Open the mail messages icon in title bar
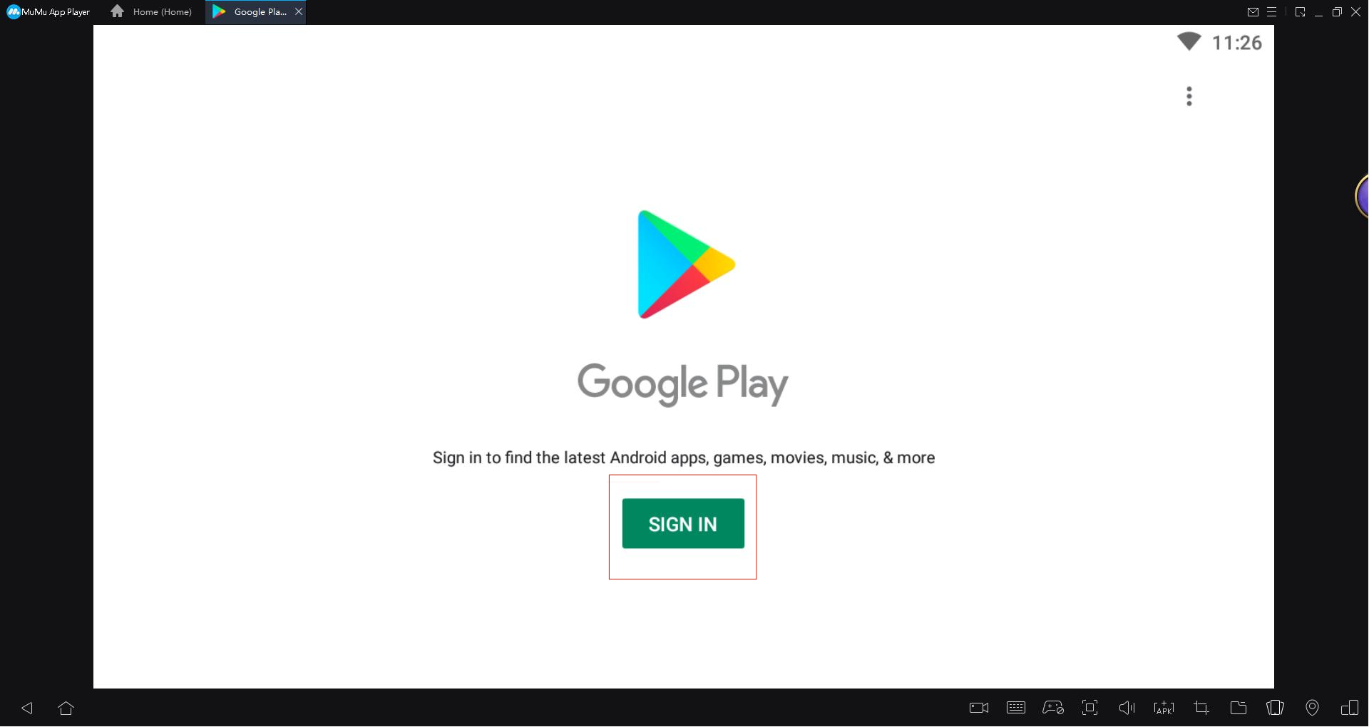The image size is (1369, 727). (x=1253, y=11)
